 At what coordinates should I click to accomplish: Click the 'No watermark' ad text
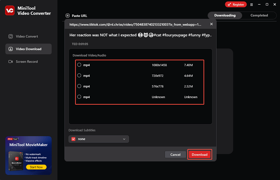point(33,154)
